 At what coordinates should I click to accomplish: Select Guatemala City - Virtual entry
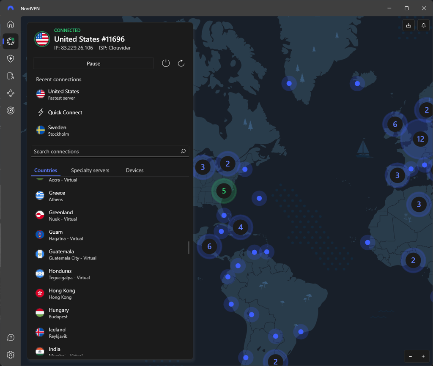pos(110,254)
